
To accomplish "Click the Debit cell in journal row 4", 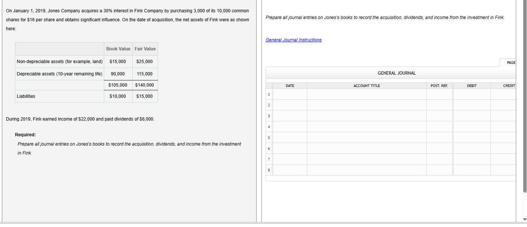I will [472, 127].
